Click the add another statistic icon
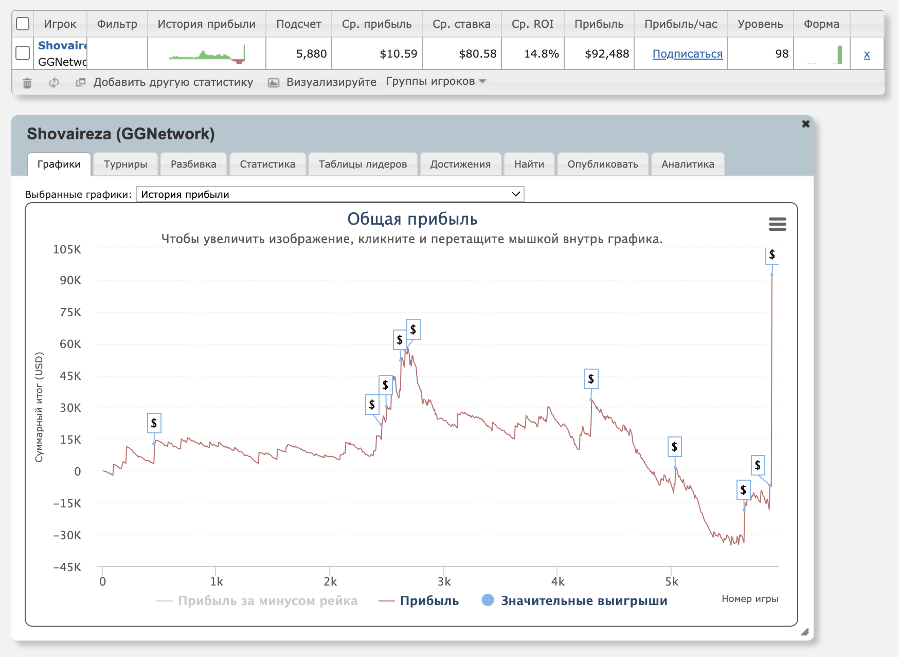899x657 pixels. [x=81, y=82]
